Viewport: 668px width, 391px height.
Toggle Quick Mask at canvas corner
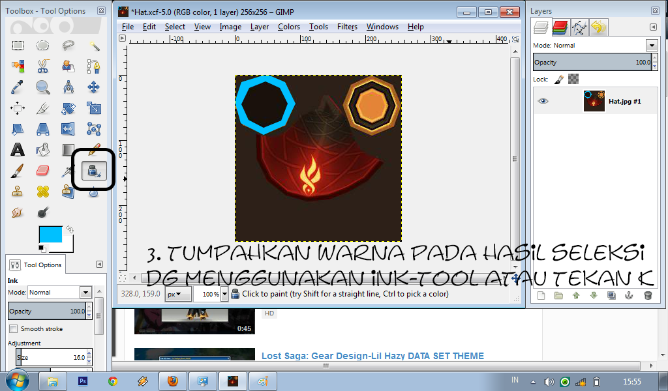point(123,278)
